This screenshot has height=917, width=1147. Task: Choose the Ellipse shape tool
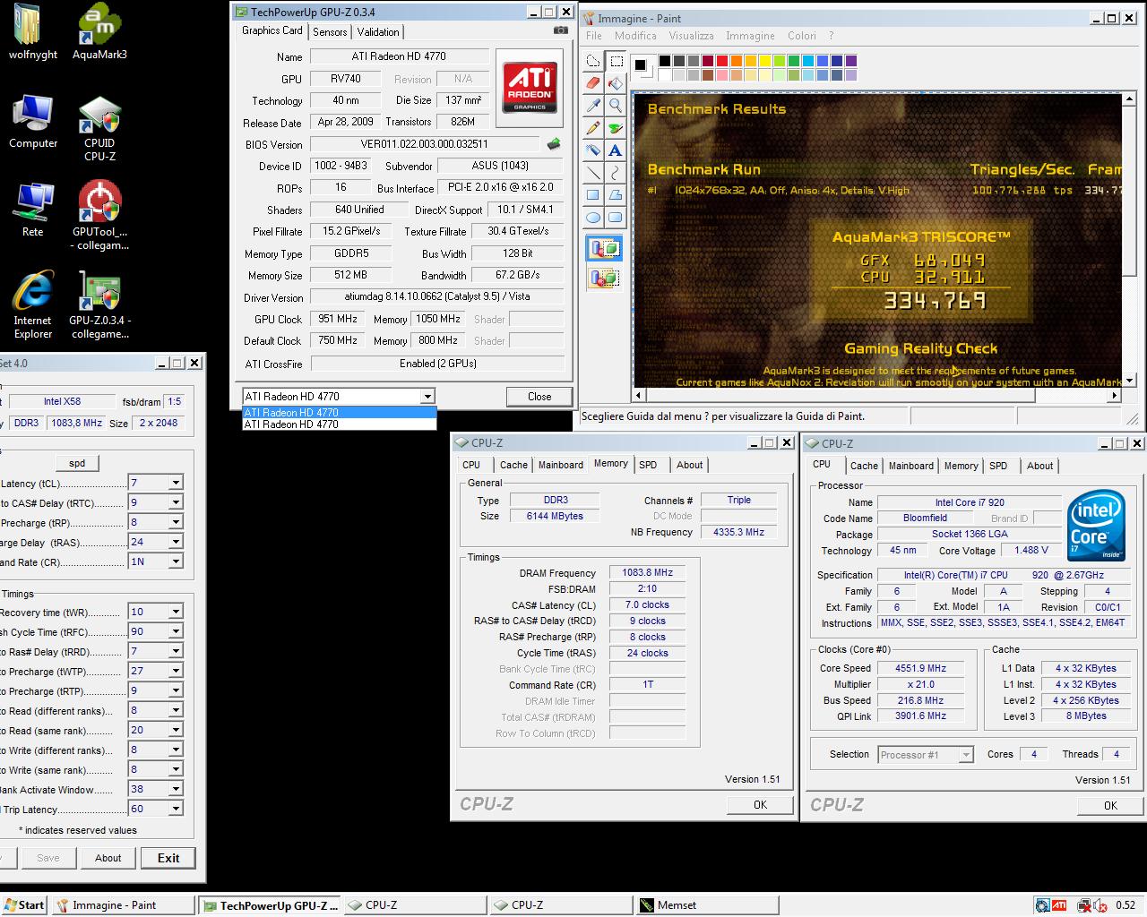pos(593,217)
